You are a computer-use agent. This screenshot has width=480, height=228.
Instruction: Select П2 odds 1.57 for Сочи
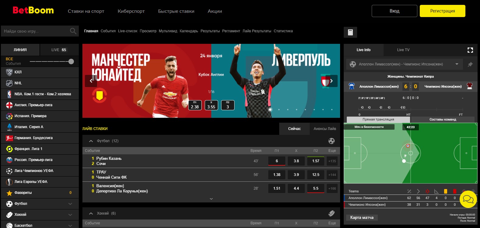click(316, 161)
